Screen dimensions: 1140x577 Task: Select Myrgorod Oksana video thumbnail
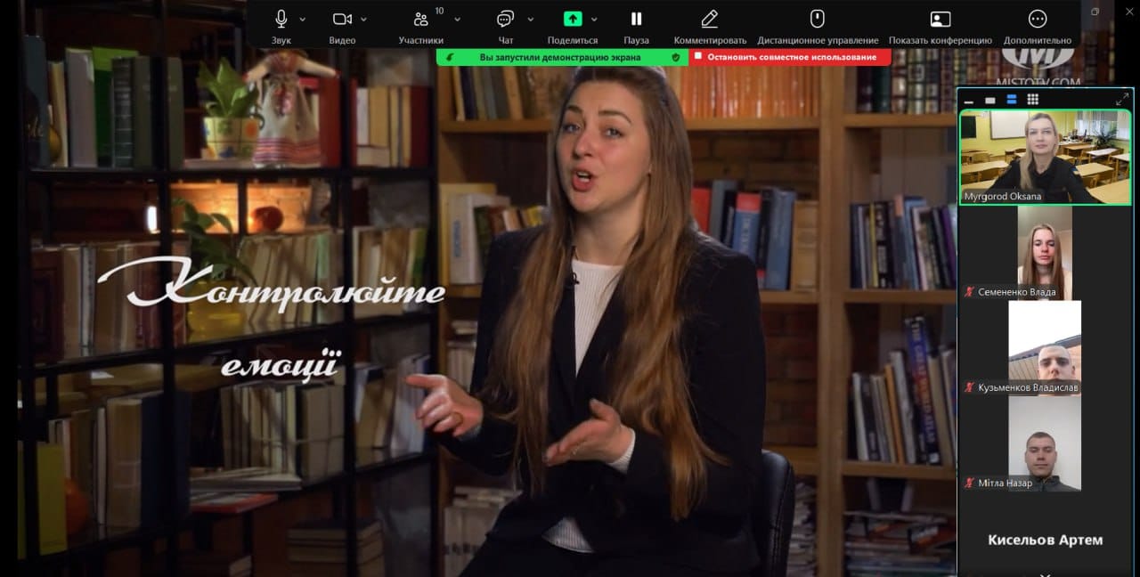tap(1045, 157)
